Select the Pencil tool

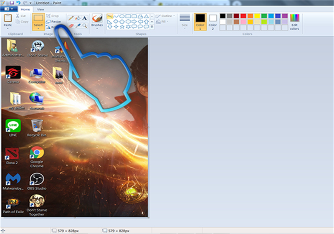[x=71, y=18]
